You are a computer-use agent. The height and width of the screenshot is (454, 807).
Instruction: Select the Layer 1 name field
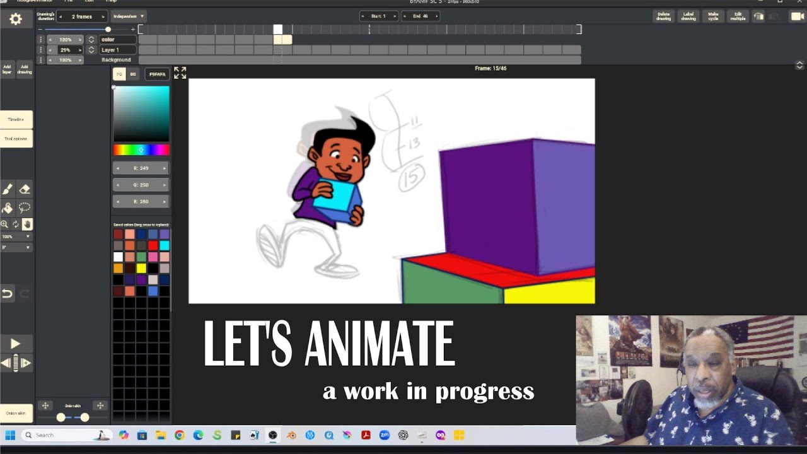(x=118, y=50)
